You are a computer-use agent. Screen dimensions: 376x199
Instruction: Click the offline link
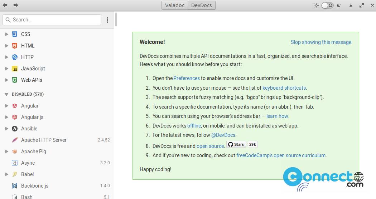[x=194, y=125]
